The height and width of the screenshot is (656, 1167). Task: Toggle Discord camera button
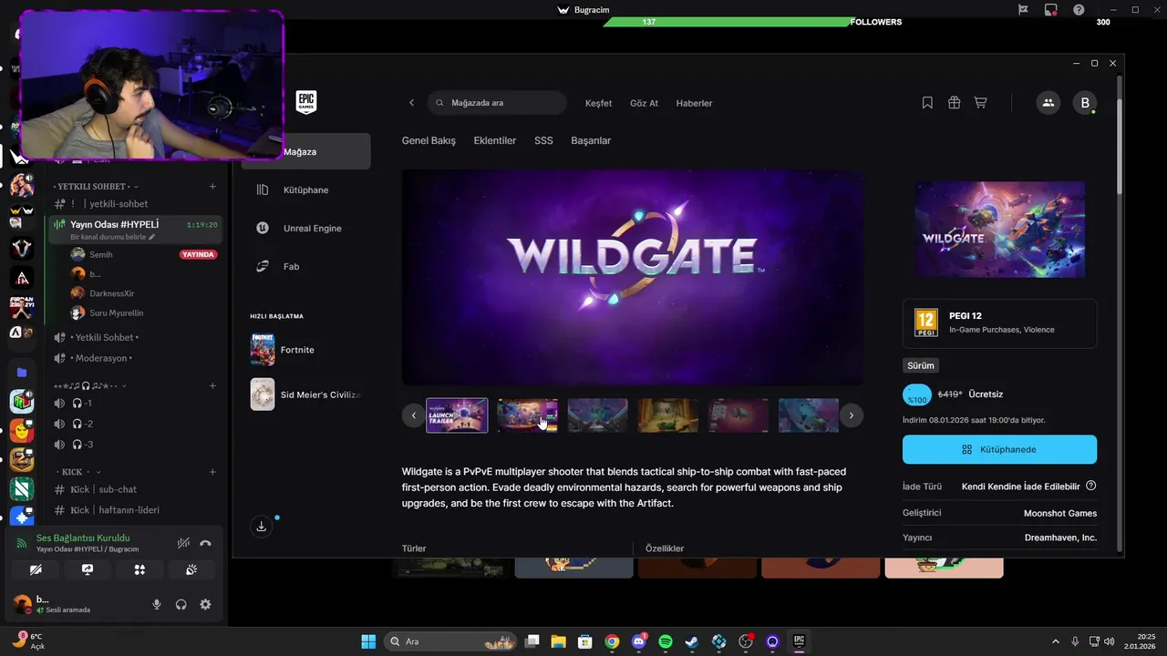point(36,569)
